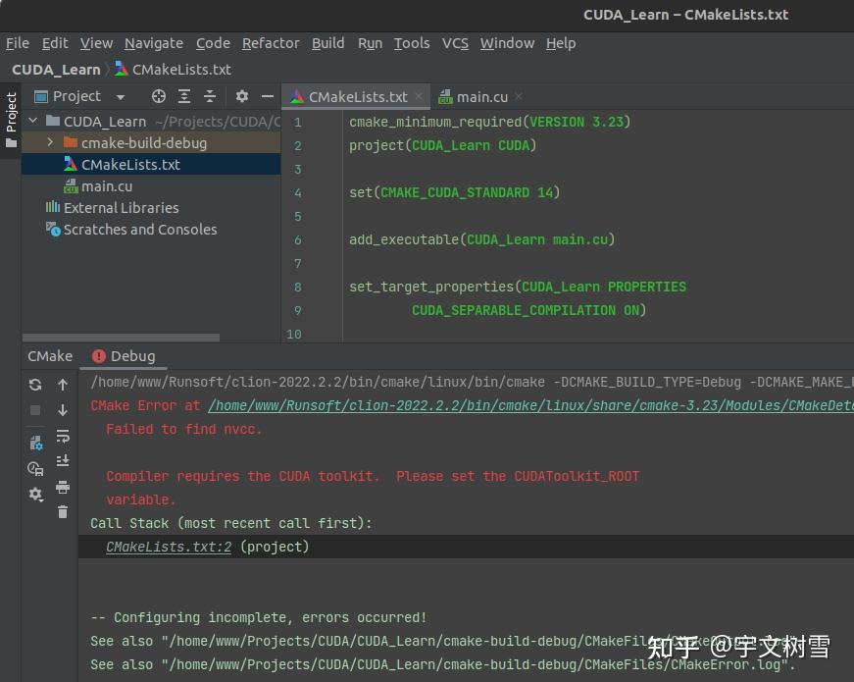The width and height of the screenshot is (854, 682).
Task: Open the File menu
Action: (x=18, y=43)
